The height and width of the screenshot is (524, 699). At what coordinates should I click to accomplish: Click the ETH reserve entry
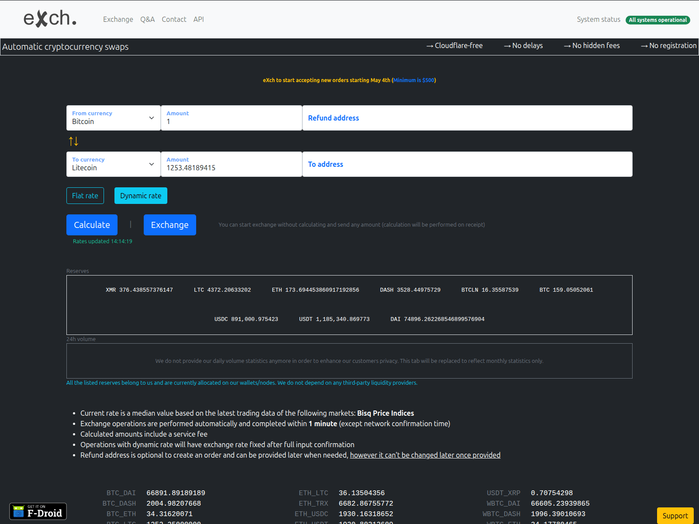tap(315, 290)
